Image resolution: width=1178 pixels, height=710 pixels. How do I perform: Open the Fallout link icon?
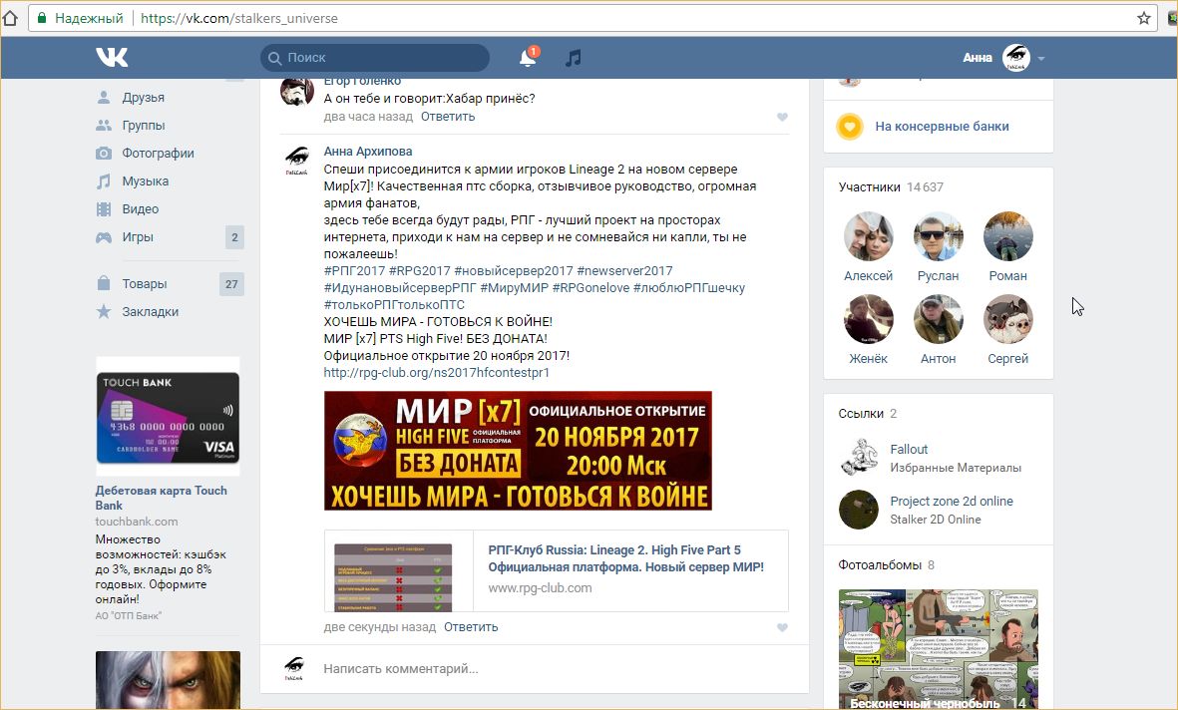(x=859, y=458)
